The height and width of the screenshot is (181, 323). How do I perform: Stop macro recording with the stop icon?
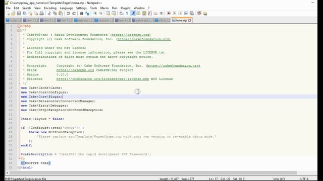(x=175, y=14)
